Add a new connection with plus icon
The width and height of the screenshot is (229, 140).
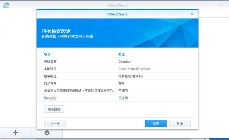tap(16, 133)
